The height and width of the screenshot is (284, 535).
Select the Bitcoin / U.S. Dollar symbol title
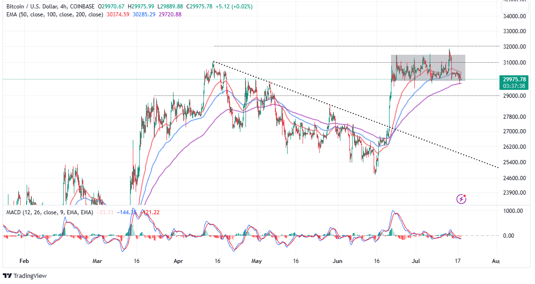[x=33, y=7]
